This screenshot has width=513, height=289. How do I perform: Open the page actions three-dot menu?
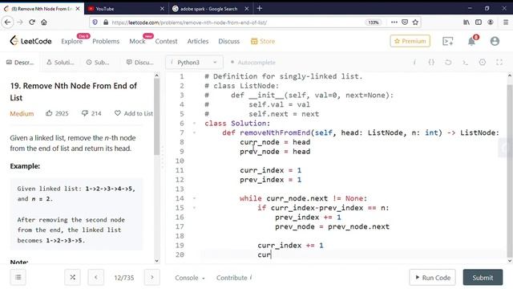tap(394, 22)
